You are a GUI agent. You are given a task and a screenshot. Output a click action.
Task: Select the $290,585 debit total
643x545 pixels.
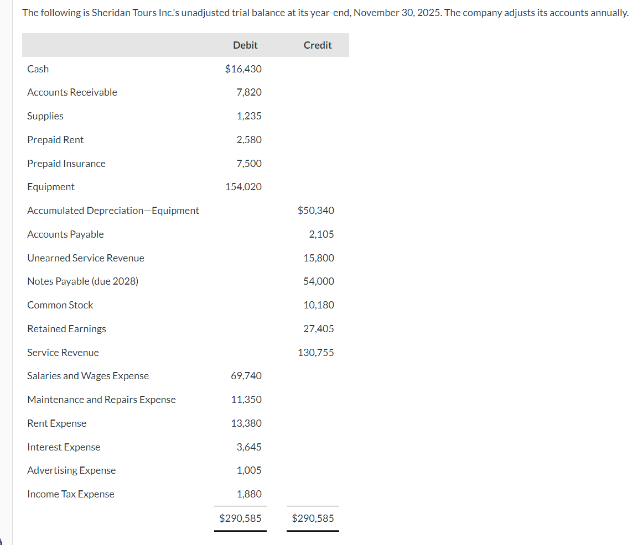[x=240, y=518]
